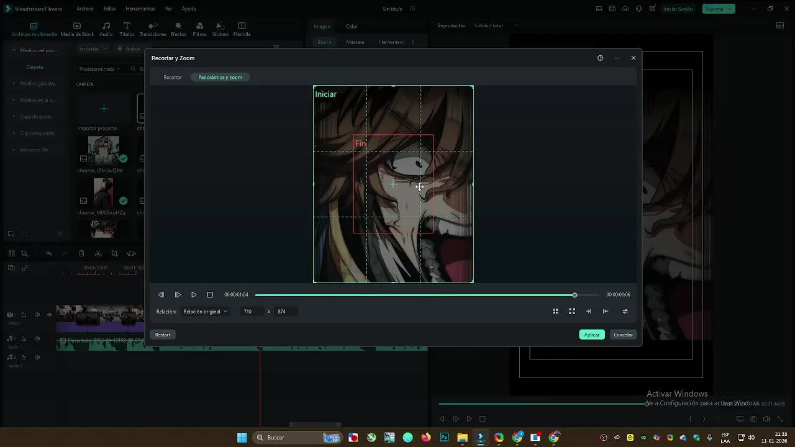Viewport: 795px width, 447px height.
Task: Click the crop dialog playback progress handle
Action: point(575,295)
